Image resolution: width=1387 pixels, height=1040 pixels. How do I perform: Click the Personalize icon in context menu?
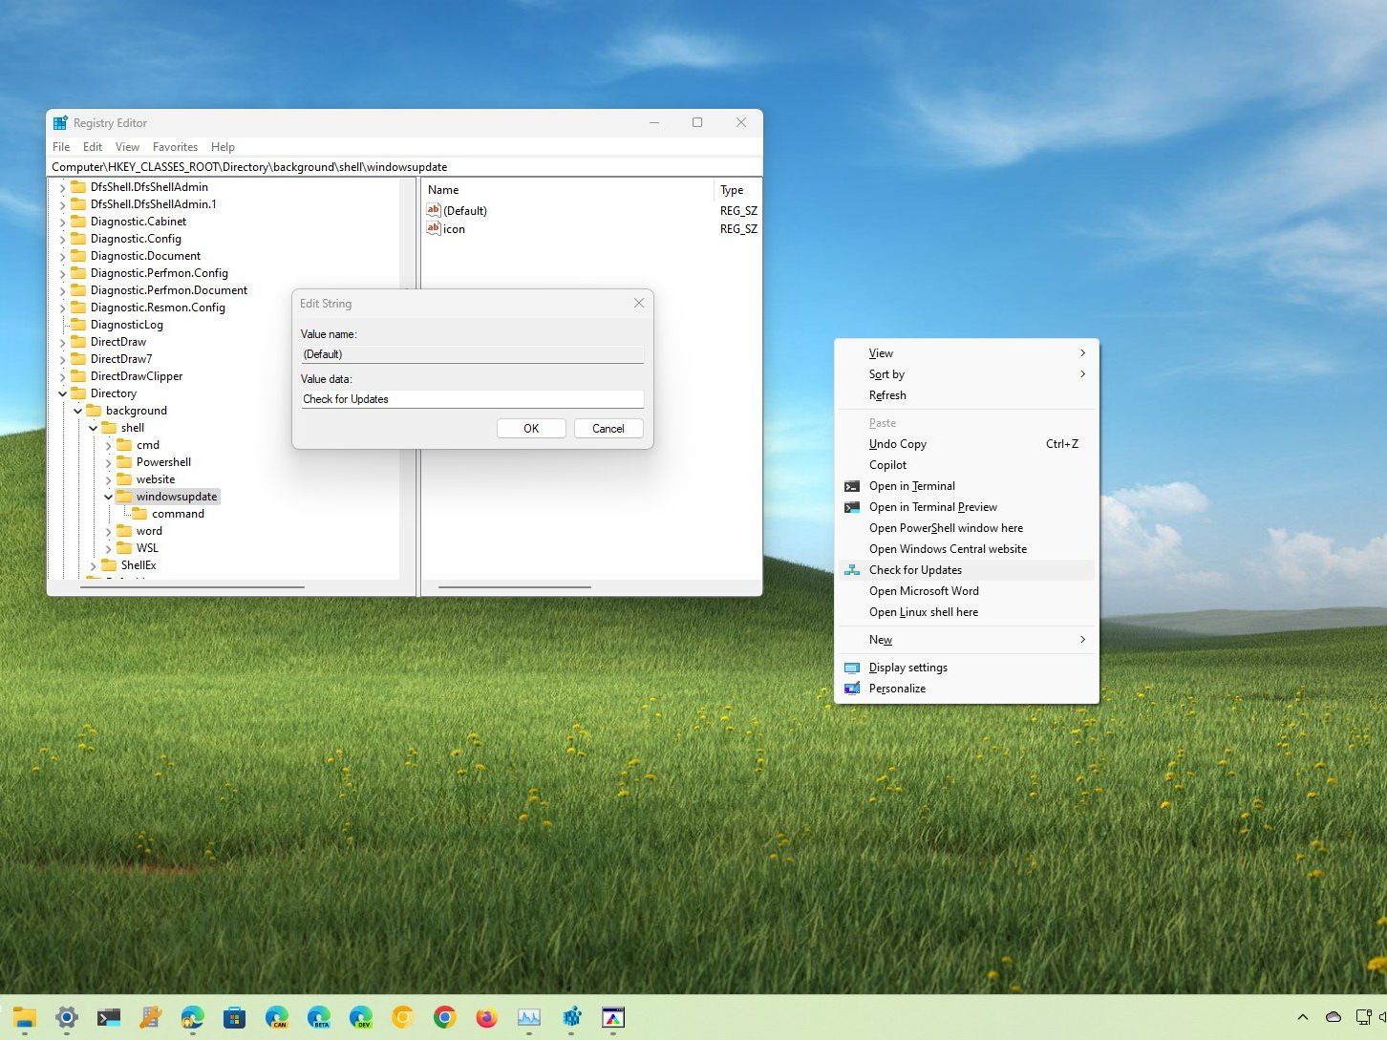tap(851, 689)
